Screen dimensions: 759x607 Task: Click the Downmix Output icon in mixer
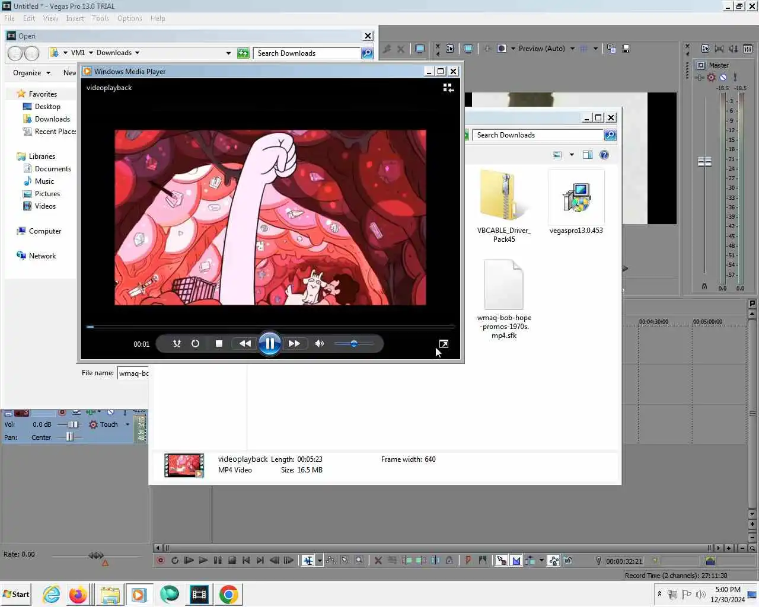[719, 49]
